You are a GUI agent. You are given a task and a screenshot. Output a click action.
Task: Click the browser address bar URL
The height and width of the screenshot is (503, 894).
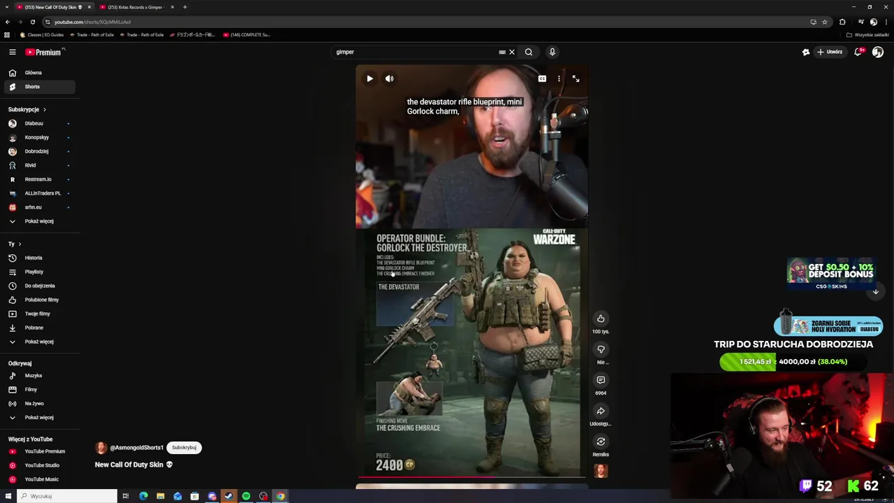coord(92,22)
